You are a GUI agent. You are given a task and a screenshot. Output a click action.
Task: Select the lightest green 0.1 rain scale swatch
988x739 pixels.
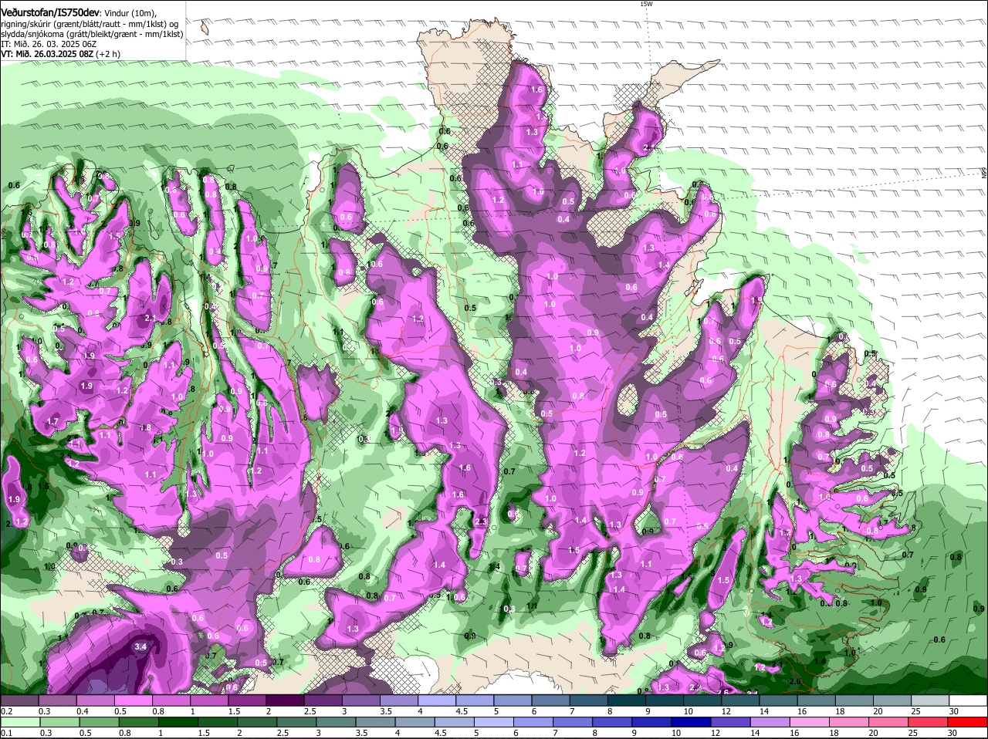tap(20, 722)
